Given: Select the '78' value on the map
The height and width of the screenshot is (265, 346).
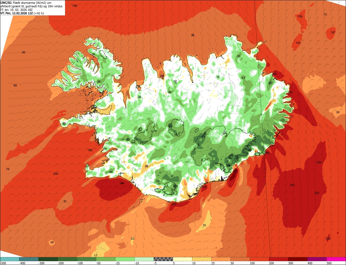Looking at the screenshot, I should pyautogui.click(x=8, y=169).
